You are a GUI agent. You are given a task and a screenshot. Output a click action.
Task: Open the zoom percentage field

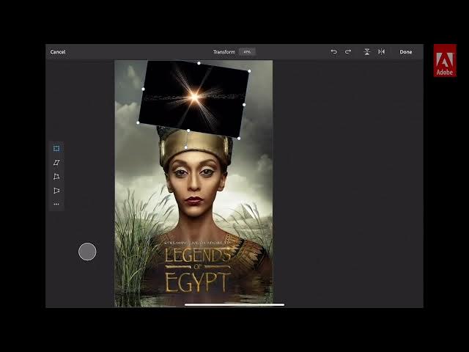pos(247,52)
